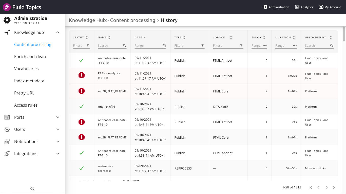The image size is (346, 194).
Task: Go to previous page of results
Action: click(318, 187)
